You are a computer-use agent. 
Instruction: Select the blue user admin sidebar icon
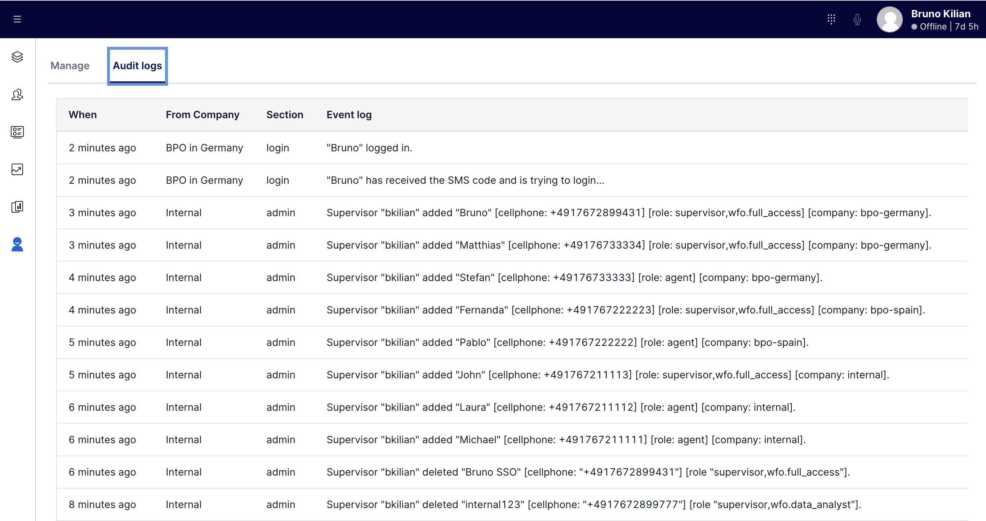(x=17, y=244)
